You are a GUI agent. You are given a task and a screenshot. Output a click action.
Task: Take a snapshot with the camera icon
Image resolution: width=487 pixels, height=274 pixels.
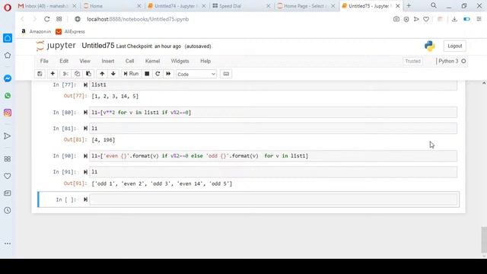point(396,19)
